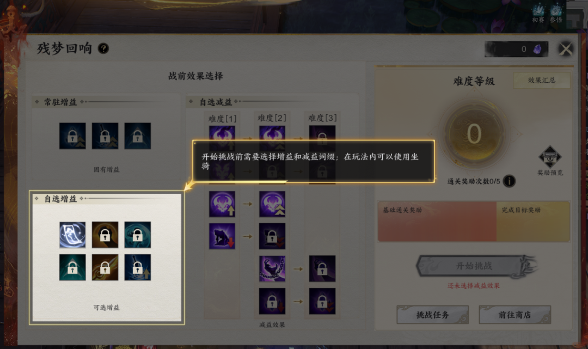Open the 挑战任务 challenge tasks button
Image resolution: width=588 pixels, height=349 pixels.
click(433, 315)
